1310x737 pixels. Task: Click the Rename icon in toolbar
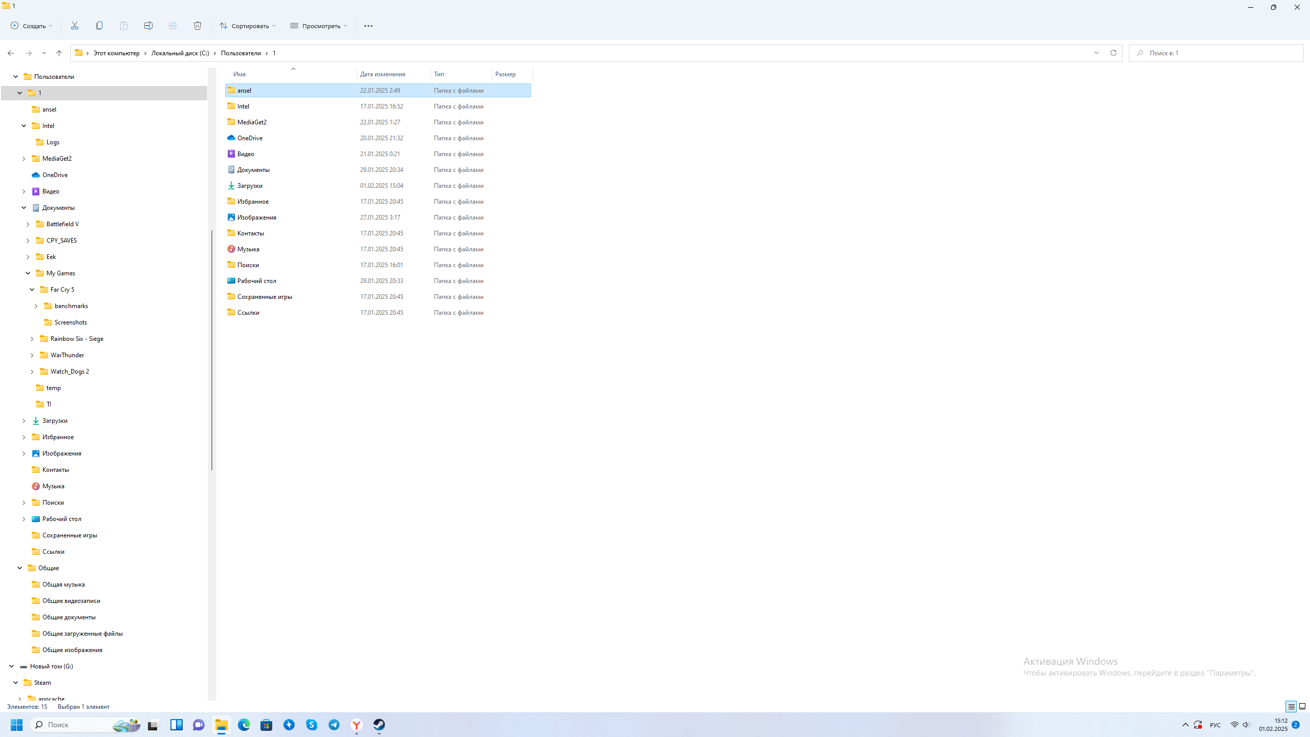148,26
